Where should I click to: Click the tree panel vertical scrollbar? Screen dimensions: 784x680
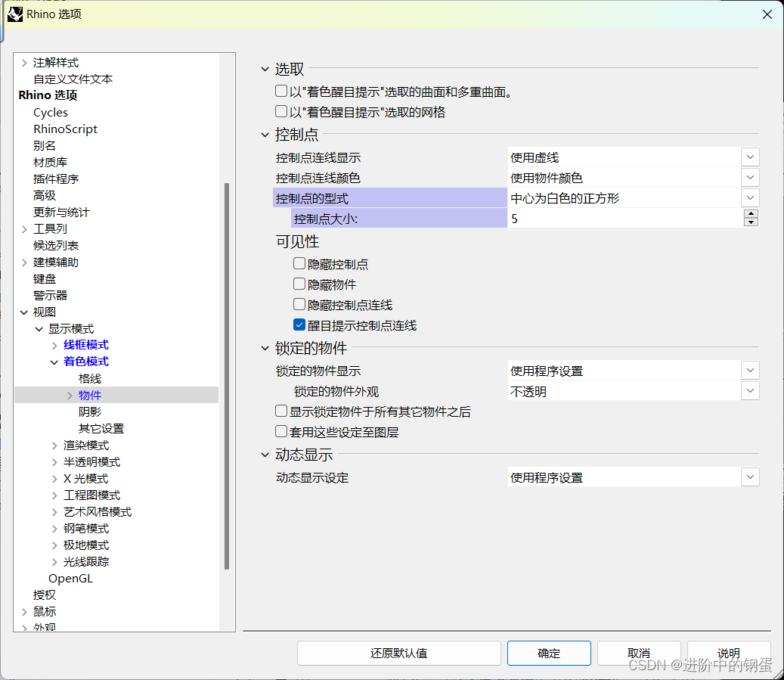coord(227,376)
